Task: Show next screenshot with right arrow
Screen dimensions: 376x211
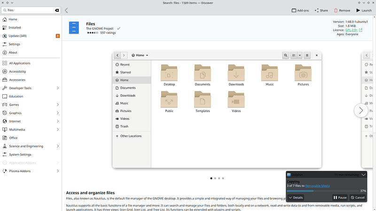Action: coord(360,110)
